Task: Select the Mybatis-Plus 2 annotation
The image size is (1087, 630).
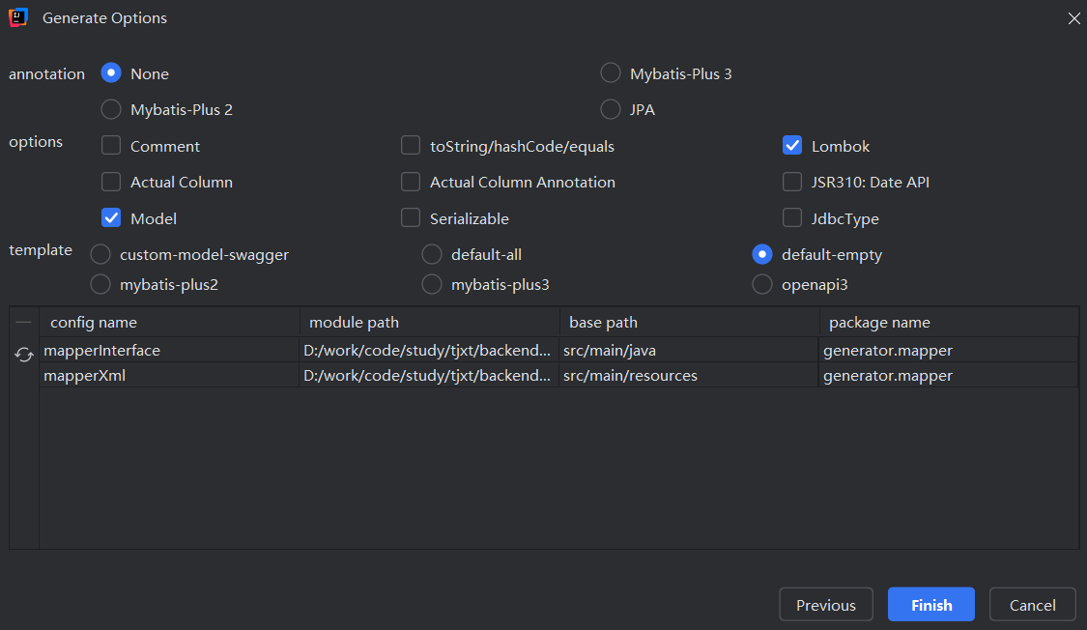Action: [x=111, y=109]
